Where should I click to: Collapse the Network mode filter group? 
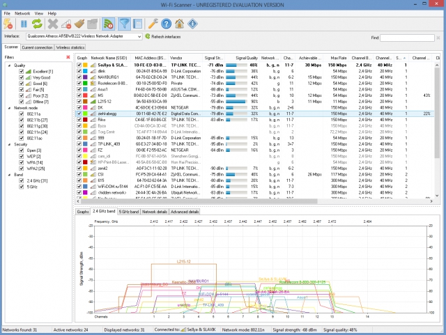point(9,108)
